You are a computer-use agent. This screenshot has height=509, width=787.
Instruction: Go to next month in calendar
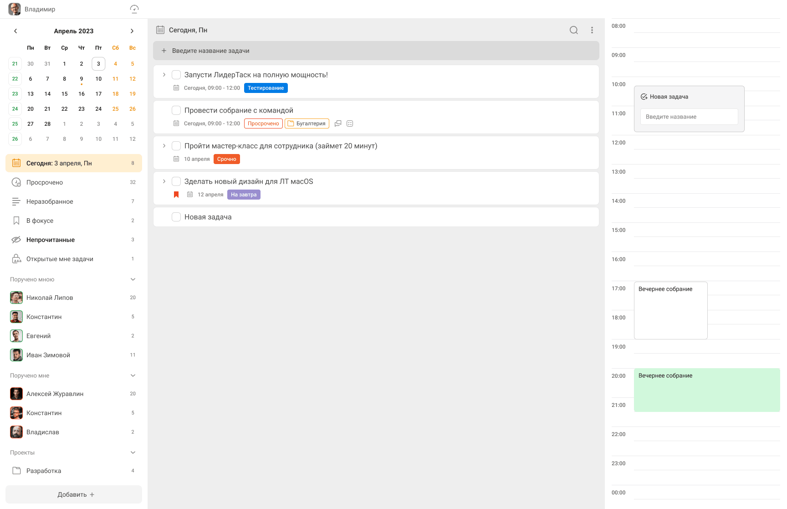tap(132, 31)
